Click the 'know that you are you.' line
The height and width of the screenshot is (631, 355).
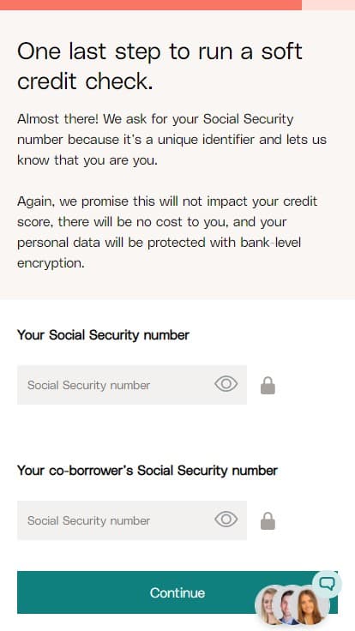tap(87, 160)
